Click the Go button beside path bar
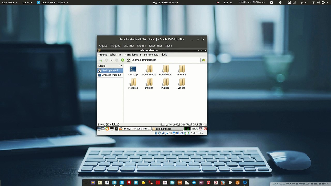 pyautogui.click(x=204, y=60)
